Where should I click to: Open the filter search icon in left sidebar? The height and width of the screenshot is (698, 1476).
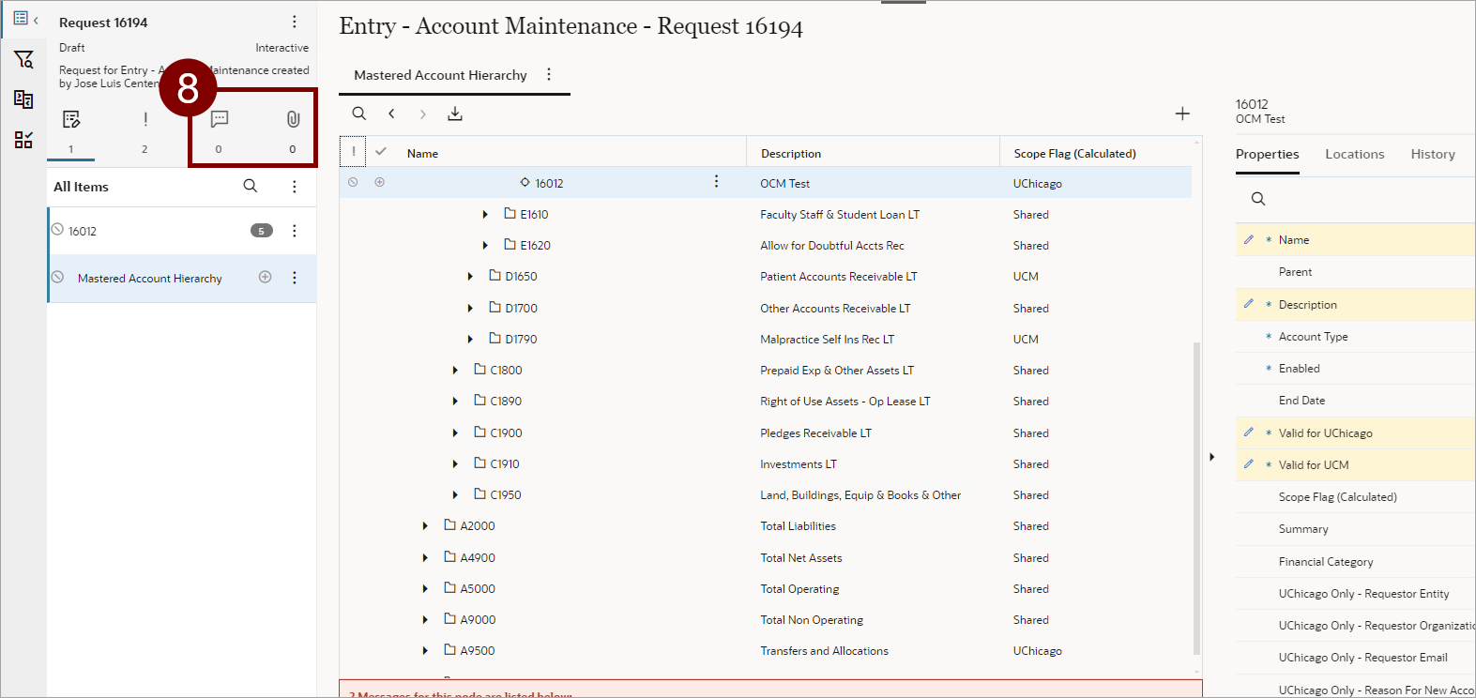(x=23, y=60)
